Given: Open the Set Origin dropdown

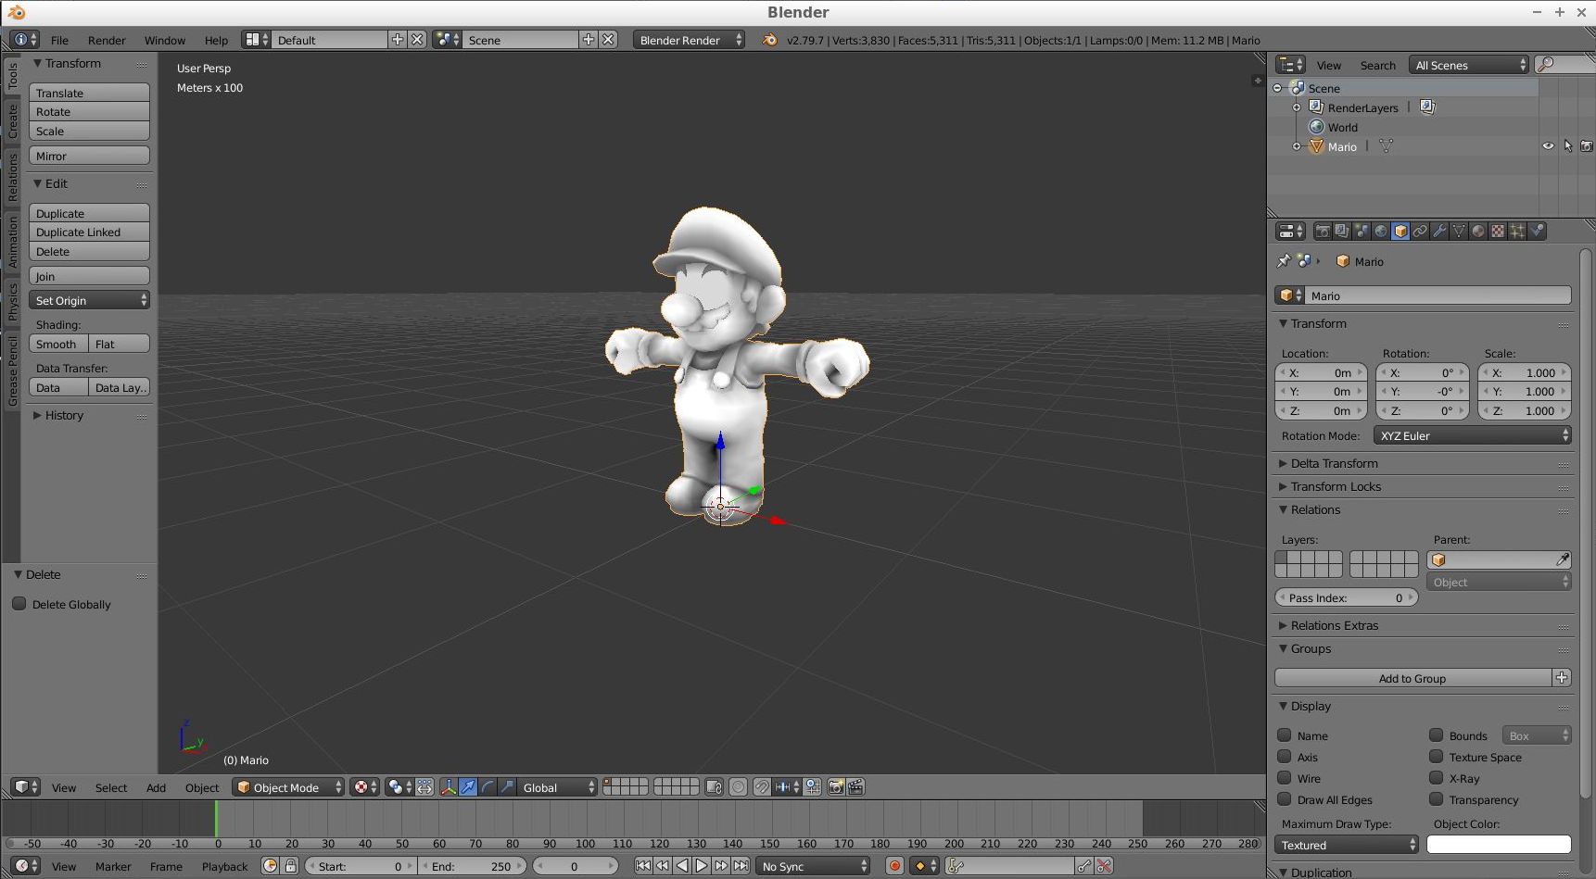Looking at the screenshot, I should (89, 300).
